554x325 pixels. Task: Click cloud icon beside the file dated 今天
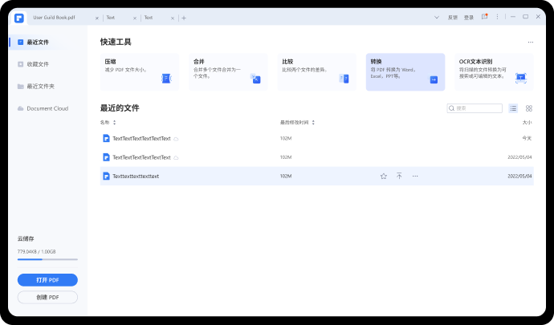[x=176, y=139]
